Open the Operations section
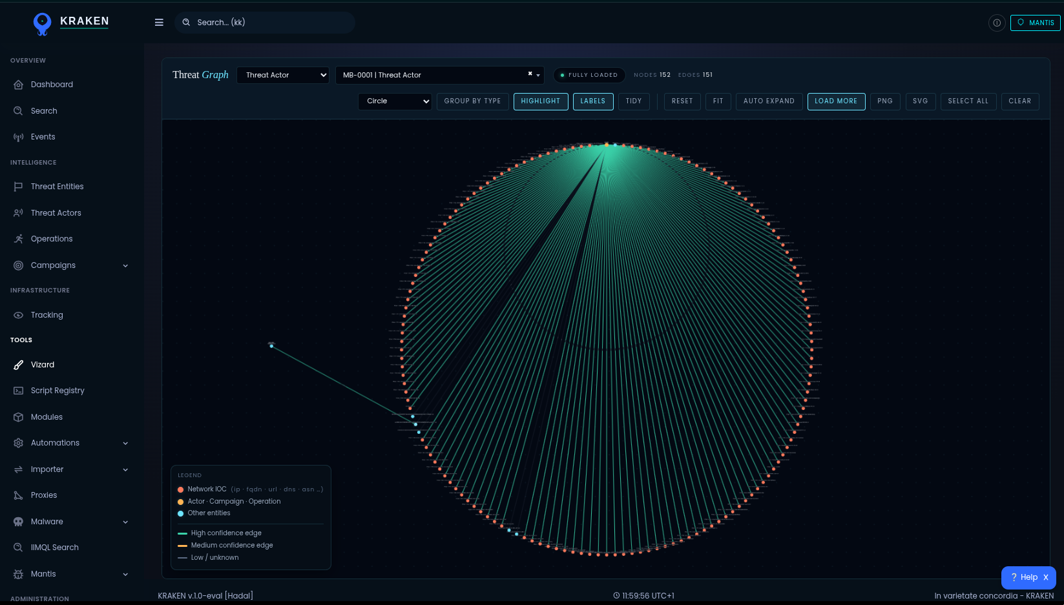This screenshot has width=1064, height=605. pos(52,239)
